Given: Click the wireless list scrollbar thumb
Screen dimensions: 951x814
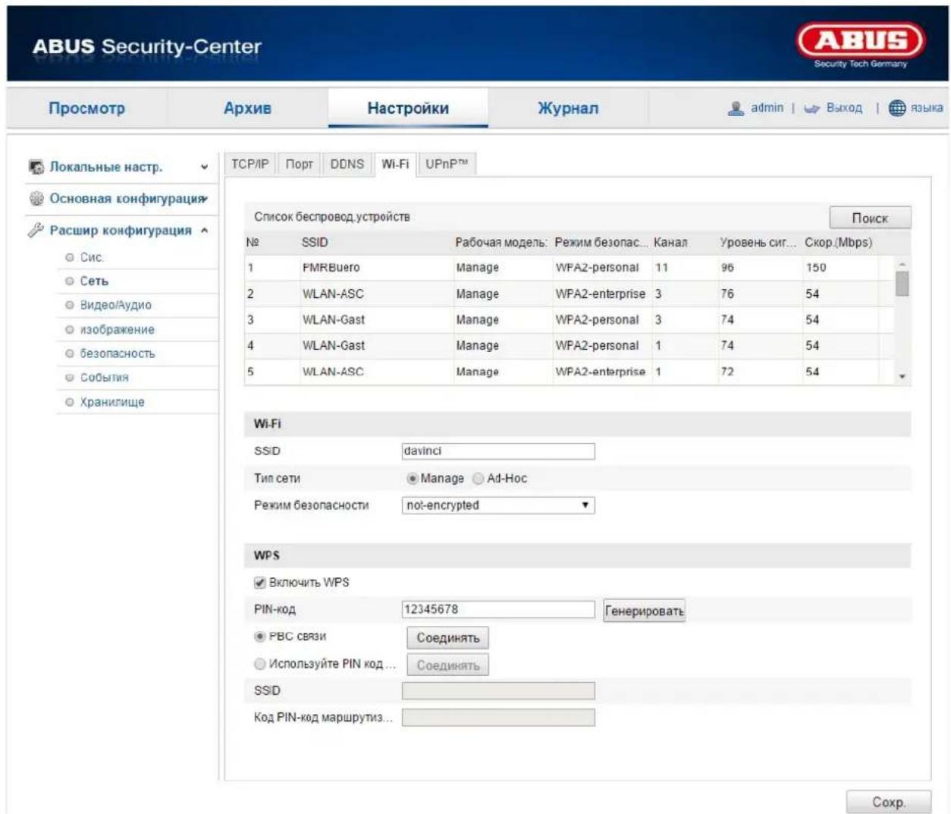Looking at the screenshot, I should pos(902,284).
